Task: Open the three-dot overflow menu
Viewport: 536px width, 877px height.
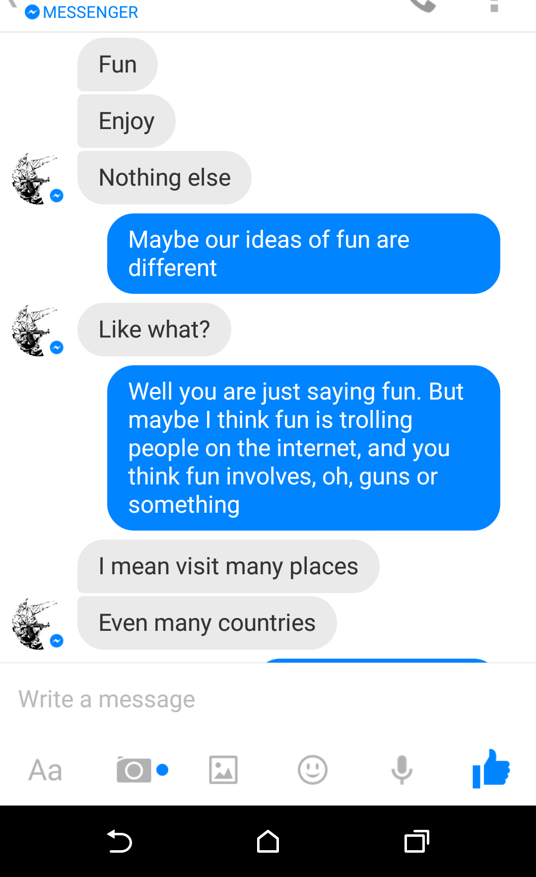Action: [494, 6]
